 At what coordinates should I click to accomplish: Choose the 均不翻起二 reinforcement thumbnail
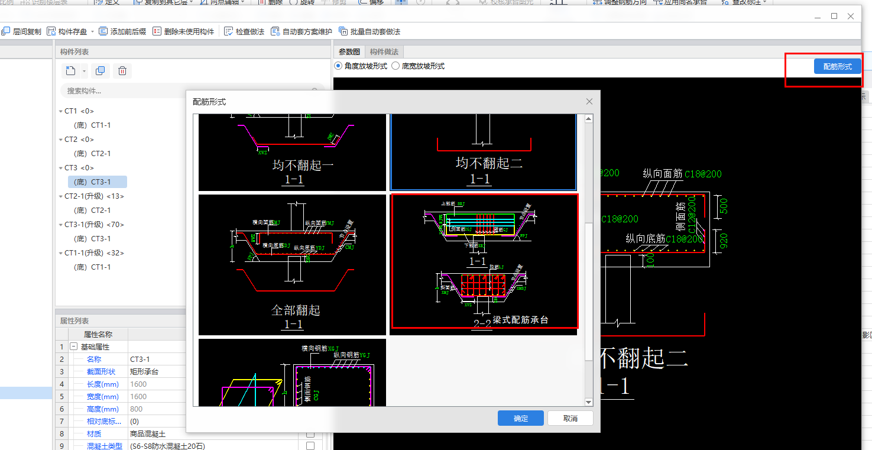[483, 152]
